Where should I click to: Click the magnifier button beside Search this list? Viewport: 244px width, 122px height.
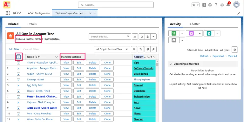coord(128,37)
